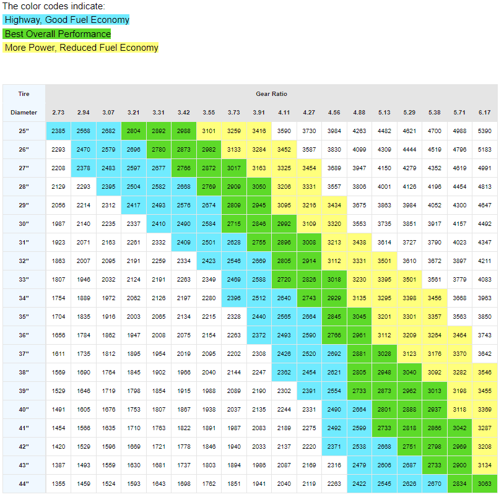The height and width of the screenshot is (497, 504).
Task: Select the 25" tire diameter row header
Action: coord(24,131)
